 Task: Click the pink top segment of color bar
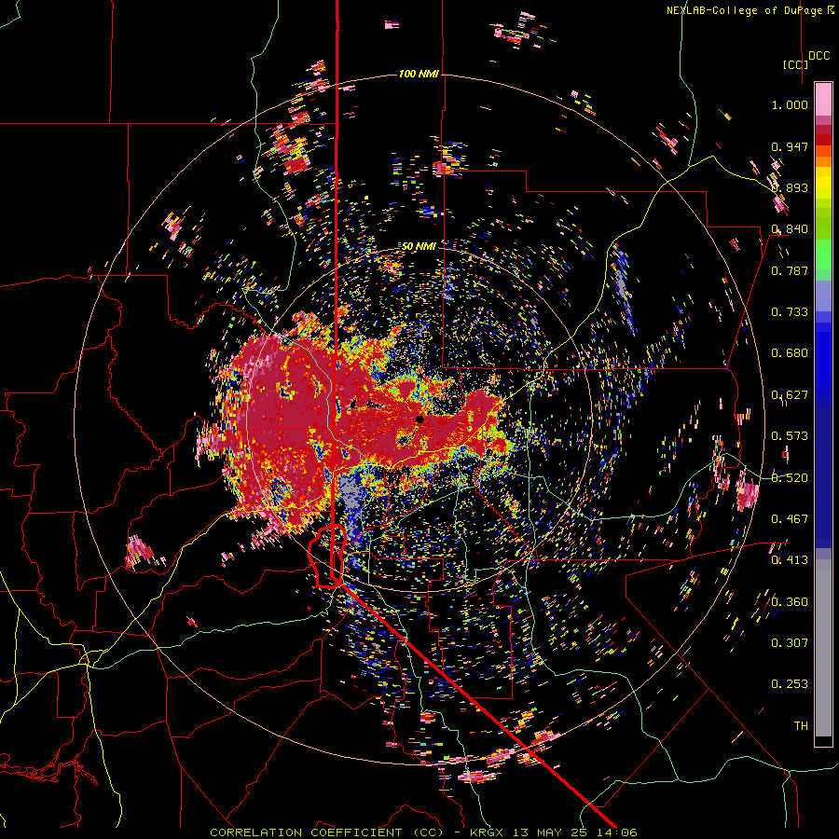tap(823, 100)
